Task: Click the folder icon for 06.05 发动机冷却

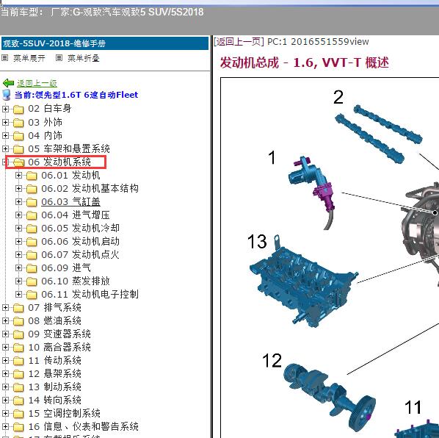Action: click(32, 229)
